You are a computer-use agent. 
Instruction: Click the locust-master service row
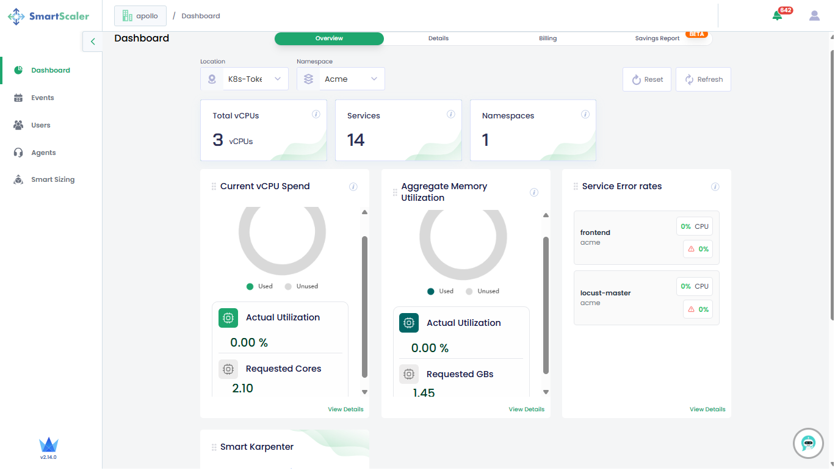[647, 298]
